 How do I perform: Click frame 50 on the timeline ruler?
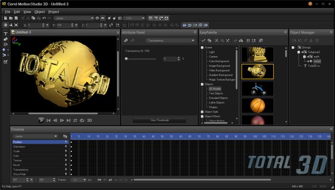(162, 136)
